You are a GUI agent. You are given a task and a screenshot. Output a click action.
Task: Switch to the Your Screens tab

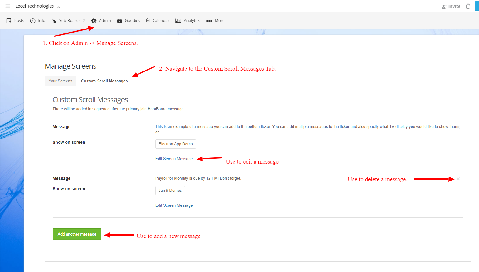click(x=60, y=81)
